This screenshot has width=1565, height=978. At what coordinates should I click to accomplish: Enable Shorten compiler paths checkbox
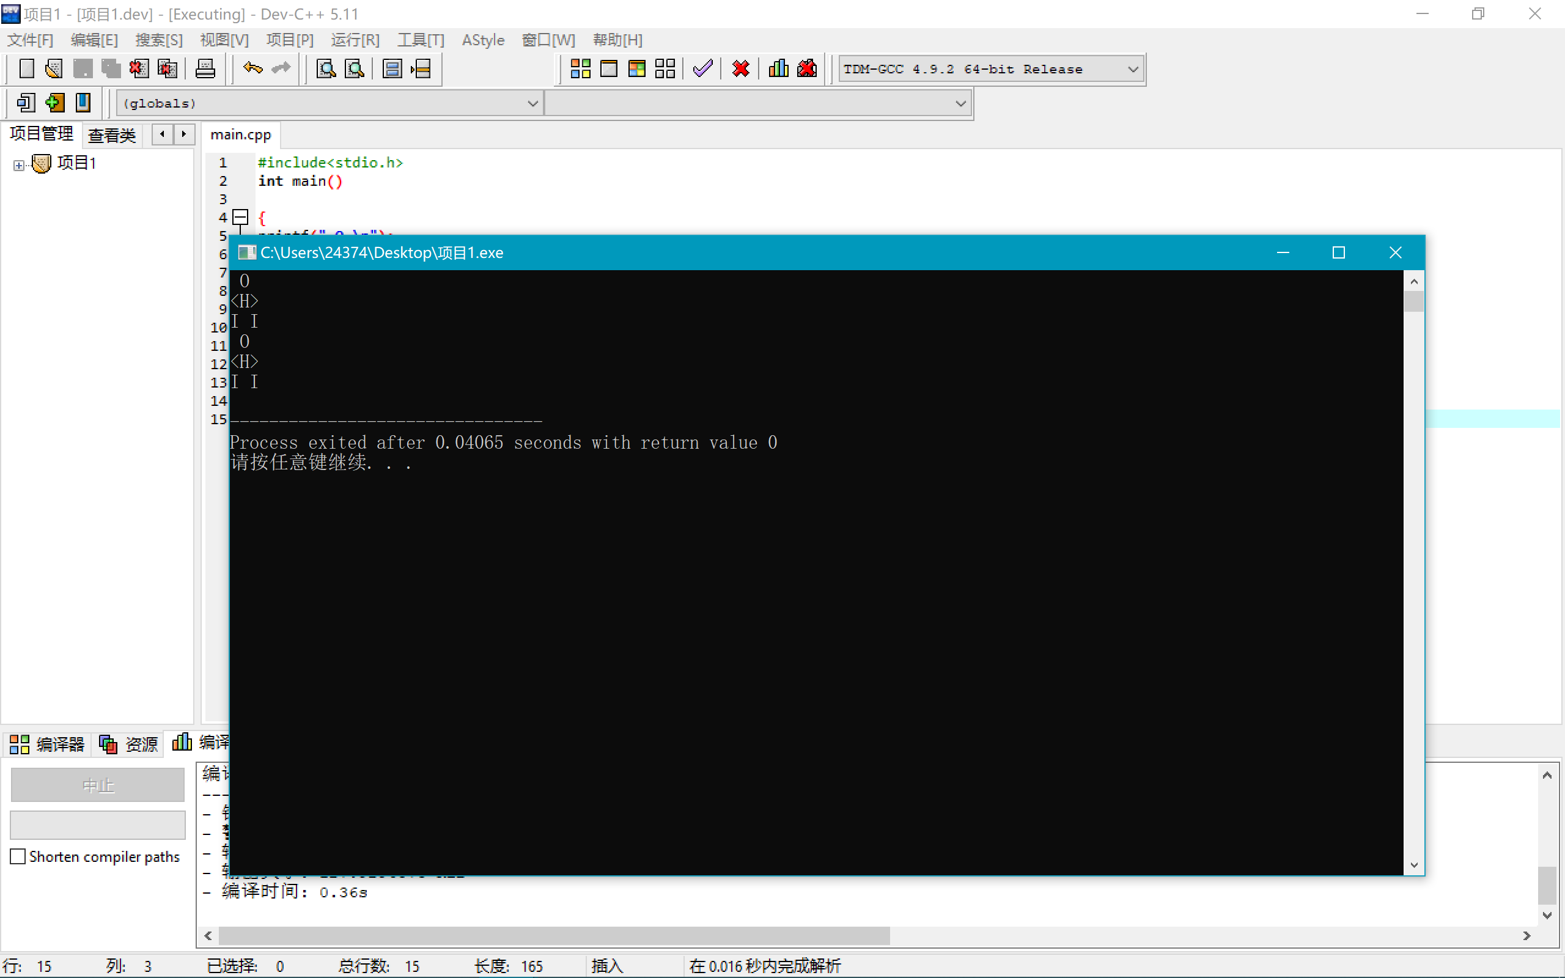click(x=18, y=856)
